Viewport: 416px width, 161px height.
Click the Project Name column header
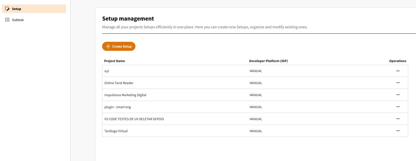(114, 61)
